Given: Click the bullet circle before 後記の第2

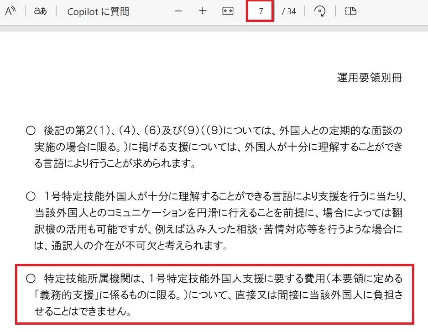Looking at the screenshot, I should pyautogui.click(x=31, y=132).
